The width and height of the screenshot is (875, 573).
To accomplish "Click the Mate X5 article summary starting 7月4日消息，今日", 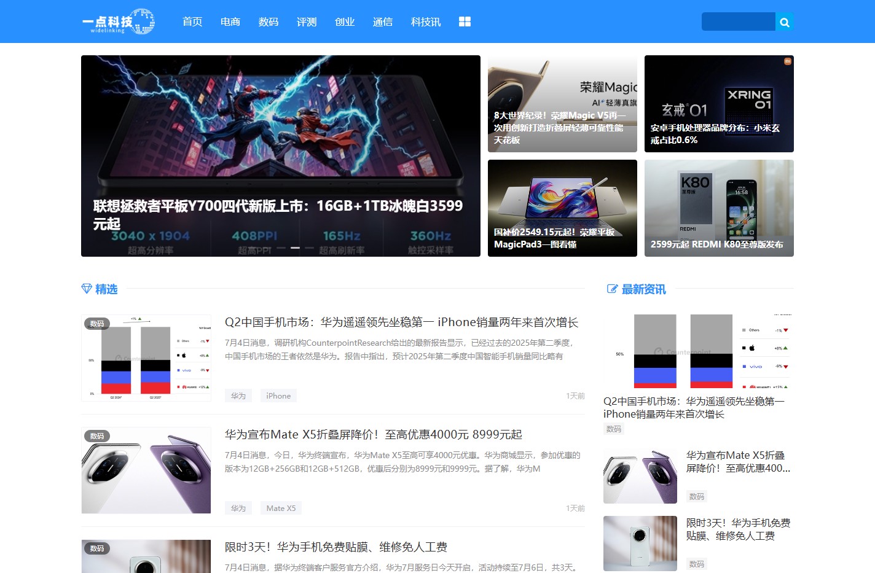I will pos(402,462).
